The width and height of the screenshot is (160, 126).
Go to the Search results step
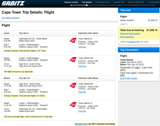71,2
